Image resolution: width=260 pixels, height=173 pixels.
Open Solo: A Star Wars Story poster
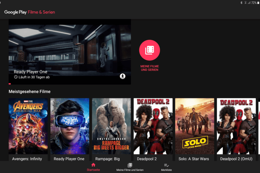point(195,126)
